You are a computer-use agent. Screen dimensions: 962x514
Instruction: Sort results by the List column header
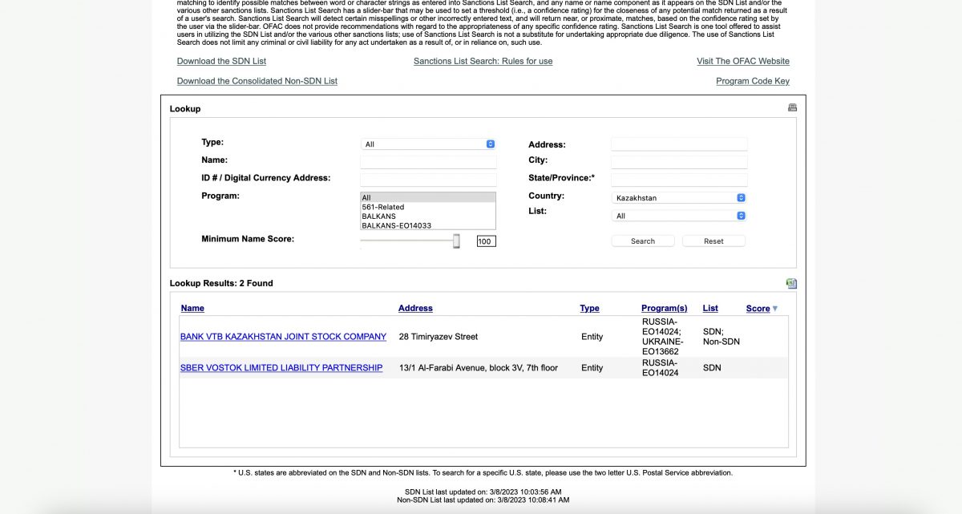(710, 308)
